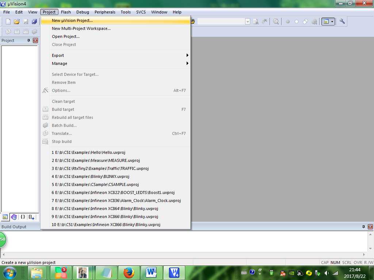Click the Build target icon in build toolbar
The height and width of the screenshot is (280, 374).
17,31
